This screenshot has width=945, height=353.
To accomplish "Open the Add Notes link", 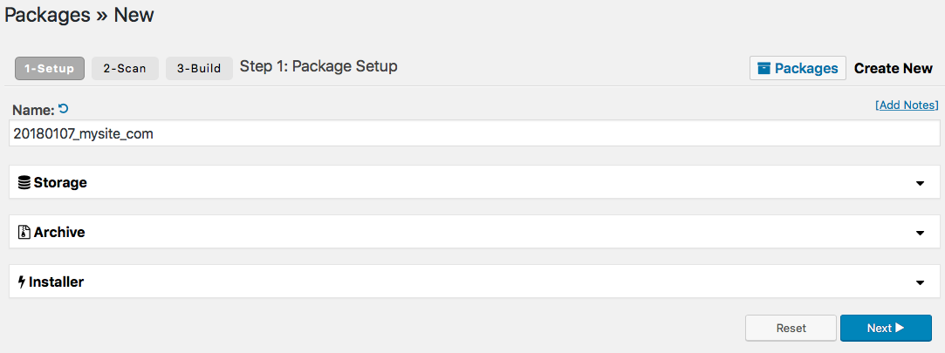I will [x=907, y=105].
